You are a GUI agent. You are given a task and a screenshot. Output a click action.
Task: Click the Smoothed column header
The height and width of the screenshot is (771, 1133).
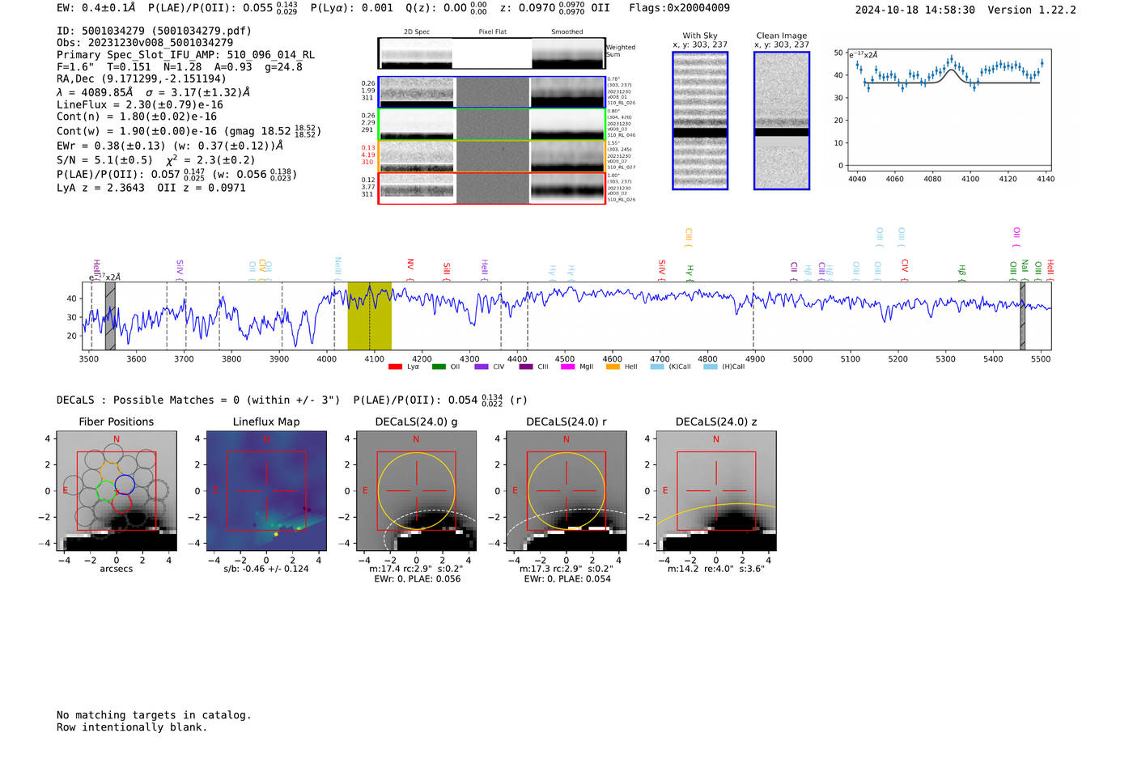click(567, 32)
